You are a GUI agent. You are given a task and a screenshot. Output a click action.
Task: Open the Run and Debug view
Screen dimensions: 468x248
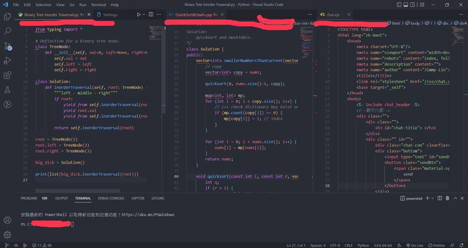7,61
